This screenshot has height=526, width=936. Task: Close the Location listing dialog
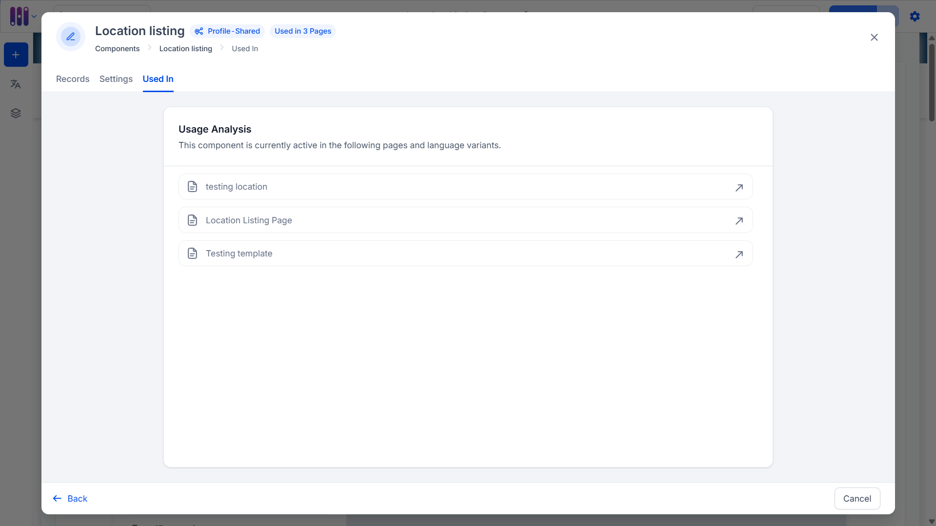pyautogui.click(x=874, y=38)
